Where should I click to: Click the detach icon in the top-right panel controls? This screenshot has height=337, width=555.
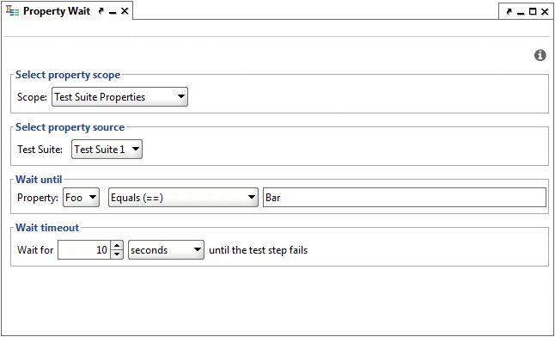pyautogui.click(x=509, y=12)
